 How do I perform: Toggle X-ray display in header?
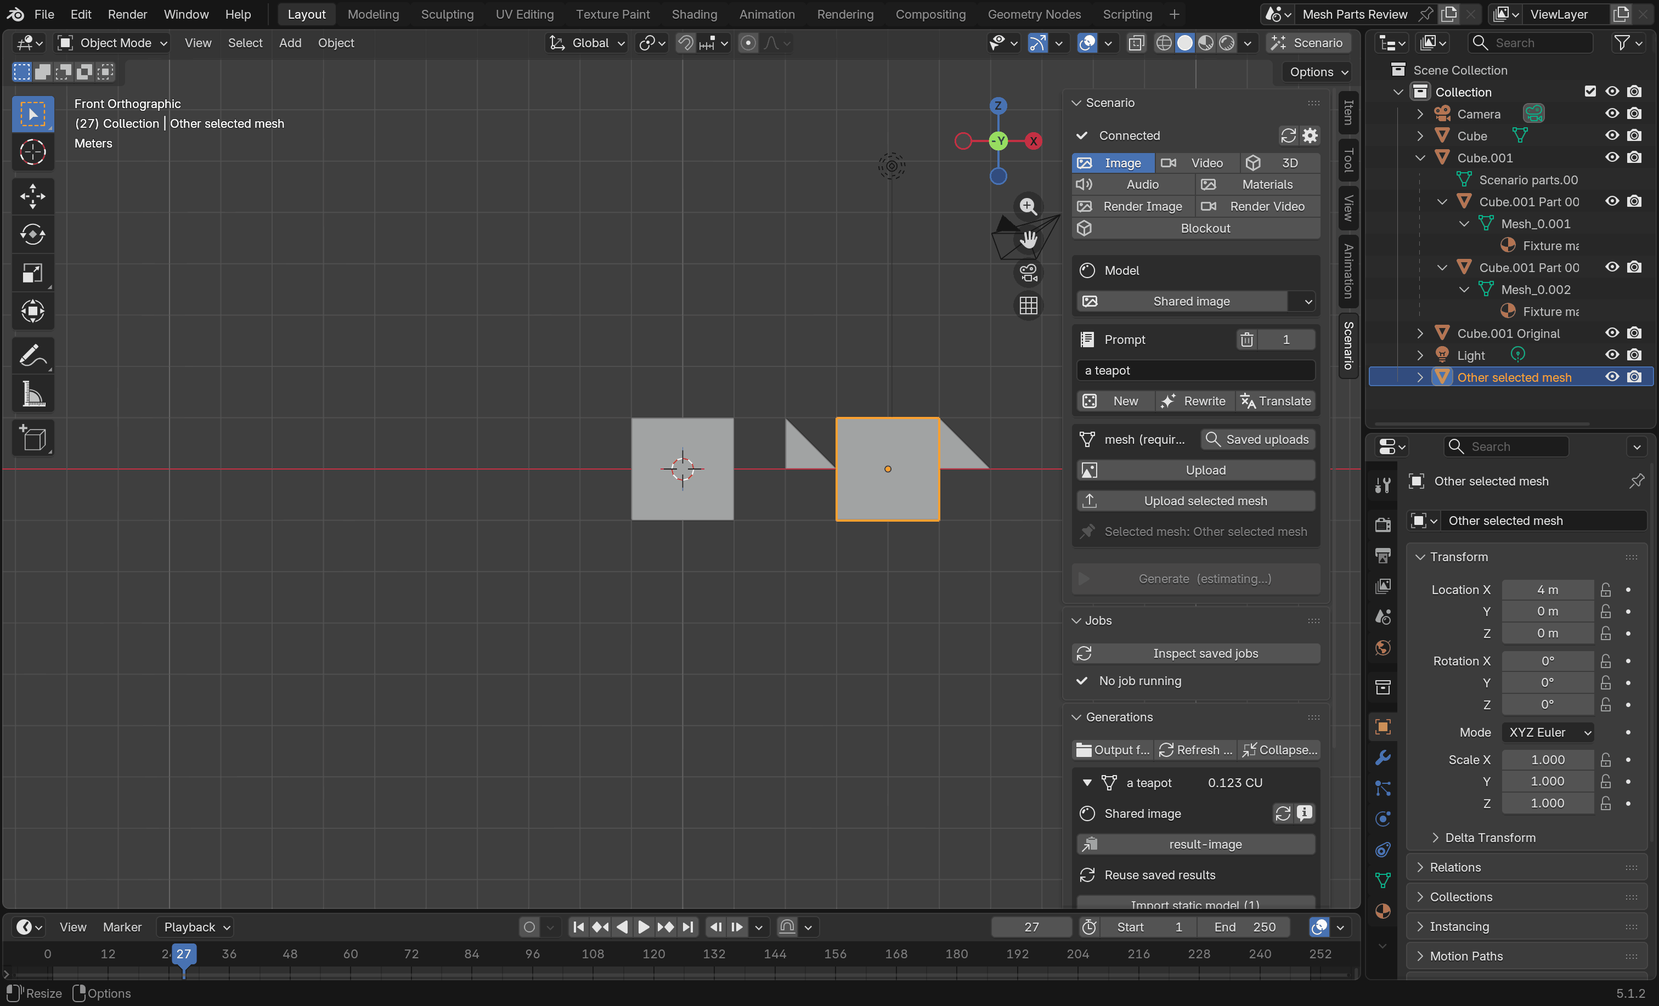[1136, 42]
